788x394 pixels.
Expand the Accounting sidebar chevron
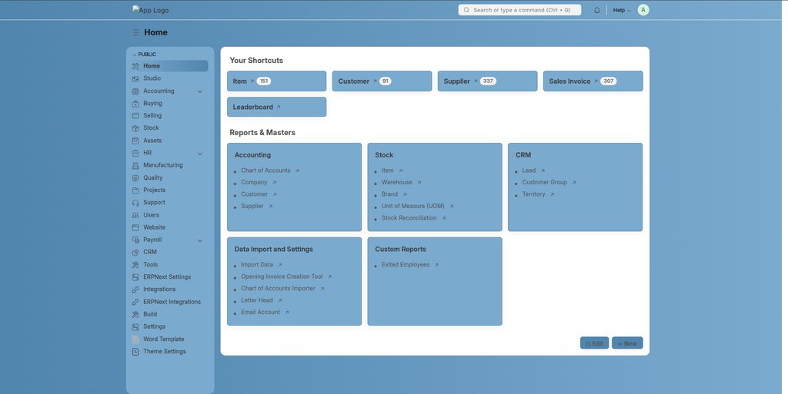[x=200, y=91]
